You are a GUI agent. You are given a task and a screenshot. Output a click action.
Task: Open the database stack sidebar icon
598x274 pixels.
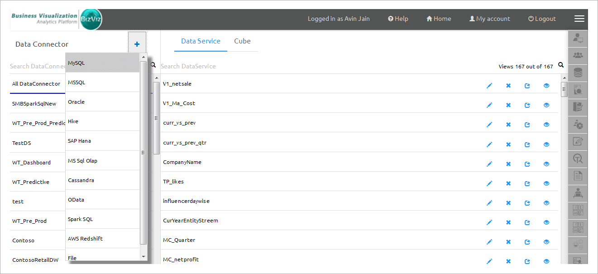point(578,72)
